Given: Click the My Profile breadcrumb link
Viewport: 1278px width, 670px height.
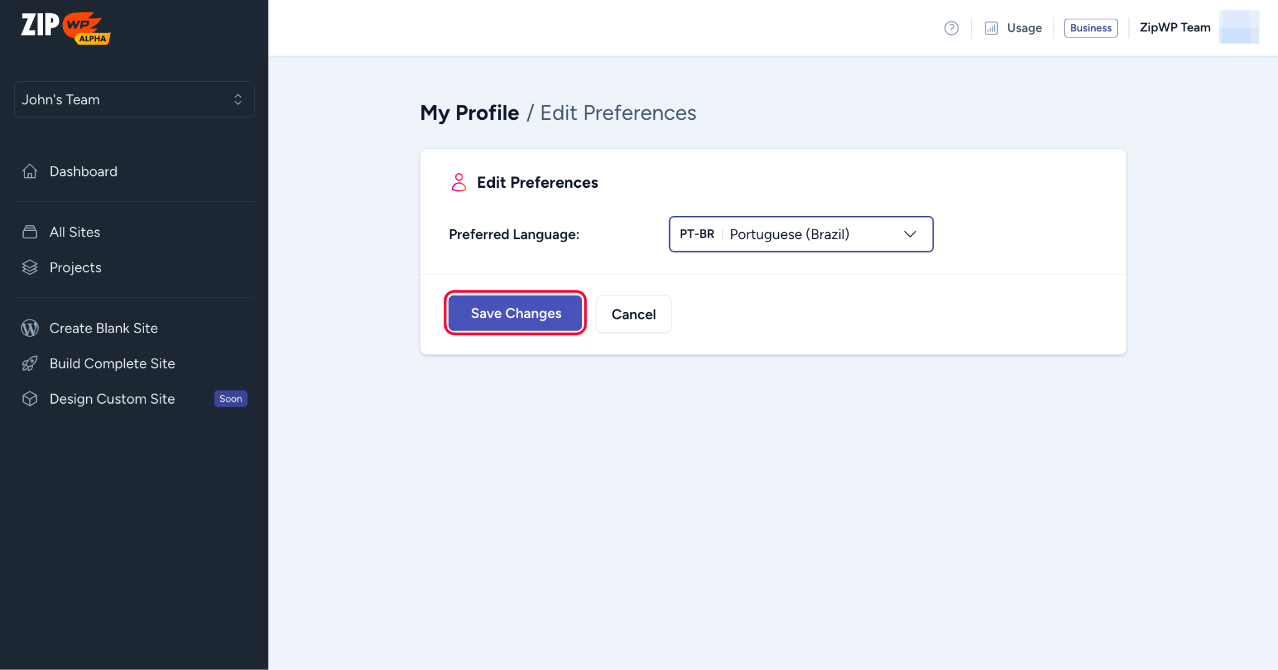Looking at the screenshot, I should point(469,113).
